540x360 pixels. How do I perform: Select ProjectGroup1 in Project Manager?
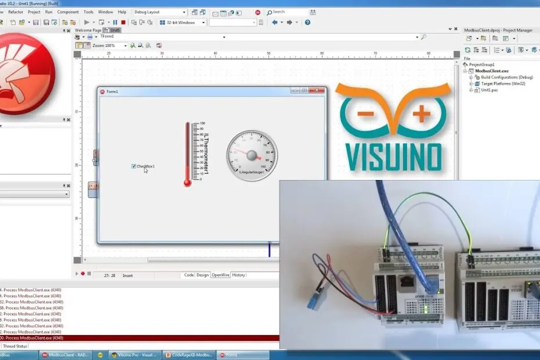[x=481, y=65]
